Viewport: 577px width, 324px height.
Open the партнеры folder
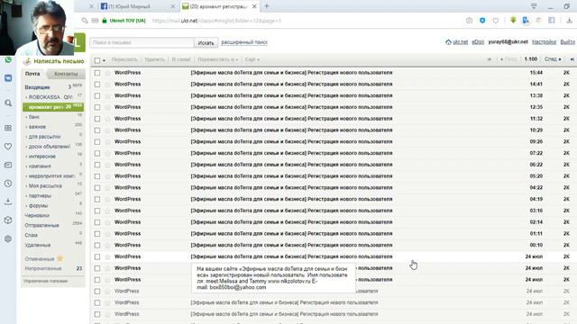coord(40,196)
